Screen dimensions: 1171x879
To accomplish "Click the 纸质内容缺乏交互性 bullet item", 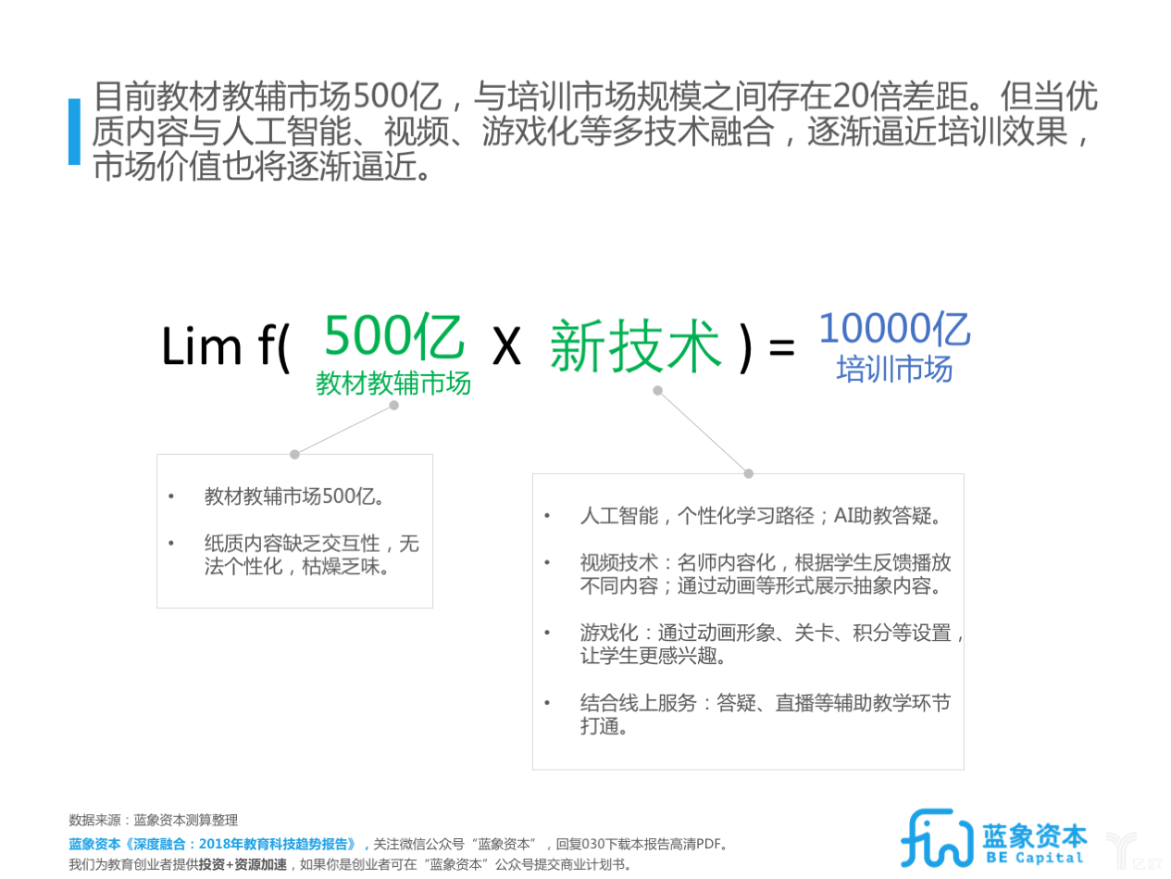I will pyautogui.click(x=311, y=554).
